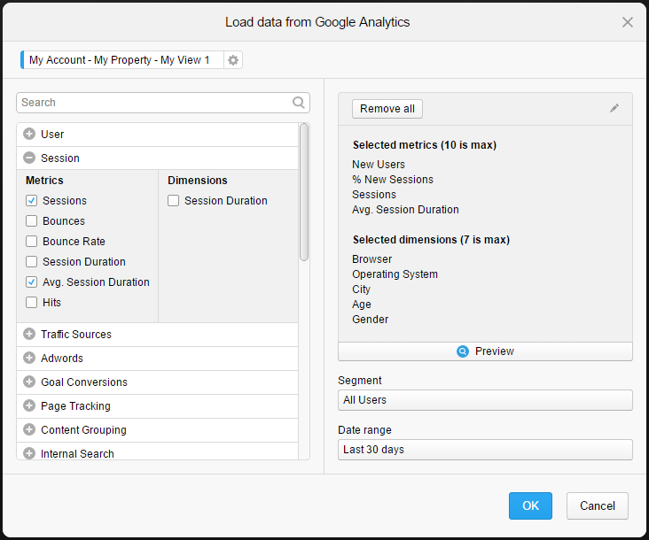The width and height of the screenshot is (649, 540).
Task: Click the search magnifier icon
Action: click(x=299, y=103)
